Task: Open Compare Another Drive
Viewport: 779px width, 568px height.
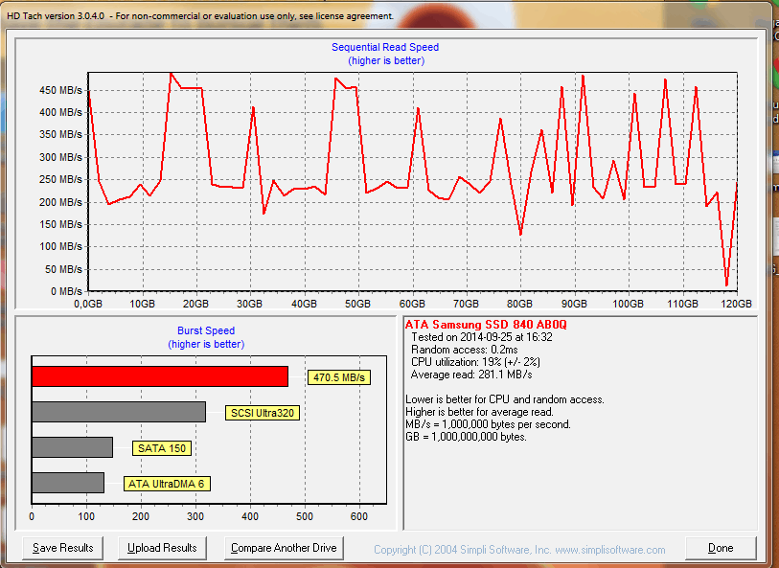Action: tap(283, 548)
